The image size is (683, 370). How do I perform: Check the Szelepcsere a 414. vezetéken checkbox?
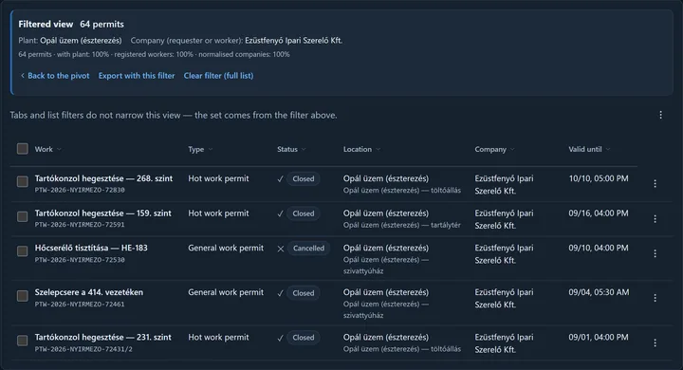pos(23,295)
